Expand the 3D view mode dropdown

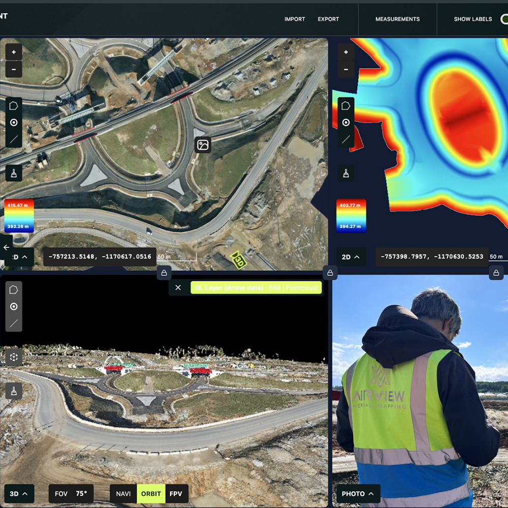point(19,494)
